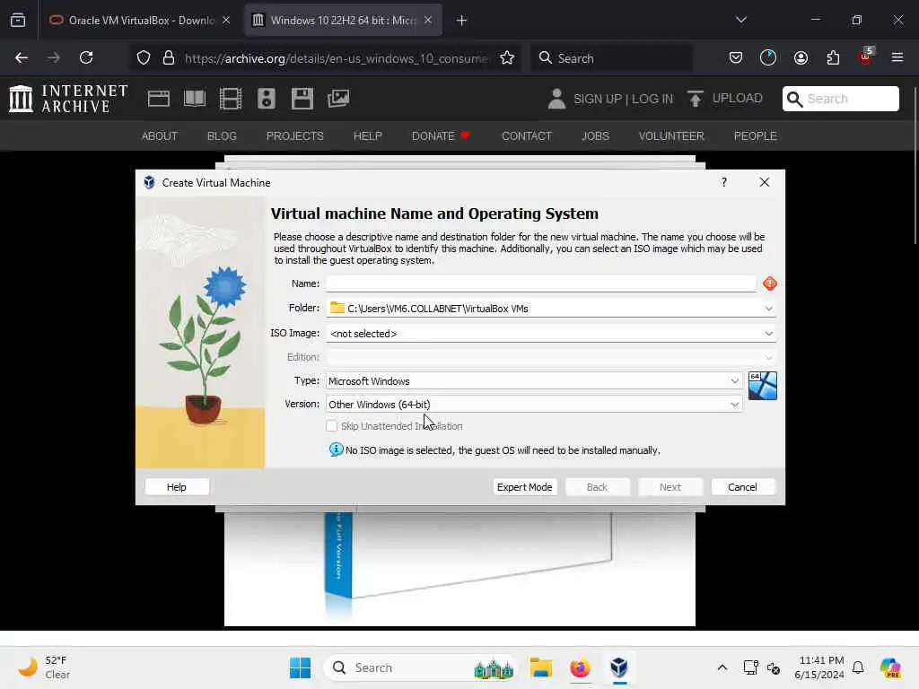Switch to Oracle VM VirtualBox tab
Viewport: 919px width, 689px height.
140,20
